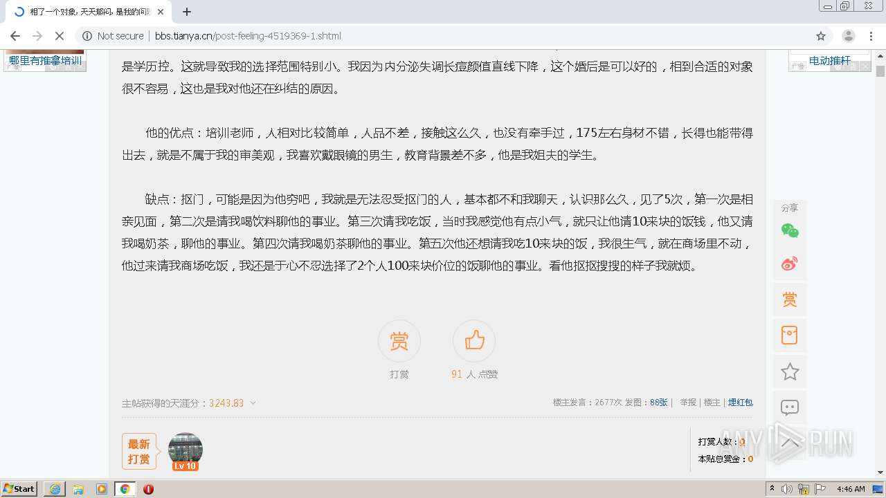Stop loading the page
The image size is (886, 498).
[59, 36]
